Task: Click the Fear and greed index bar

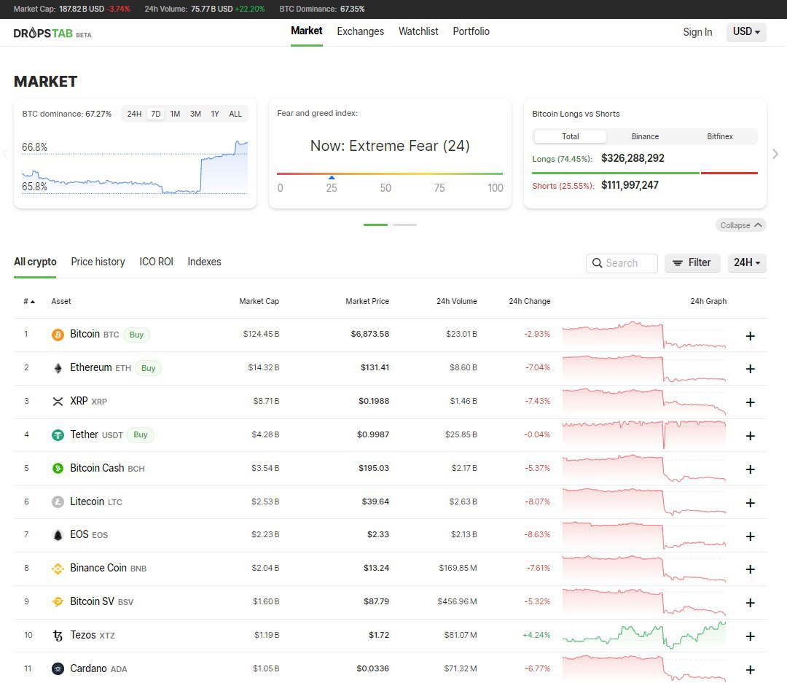Action: click(389, 173)
